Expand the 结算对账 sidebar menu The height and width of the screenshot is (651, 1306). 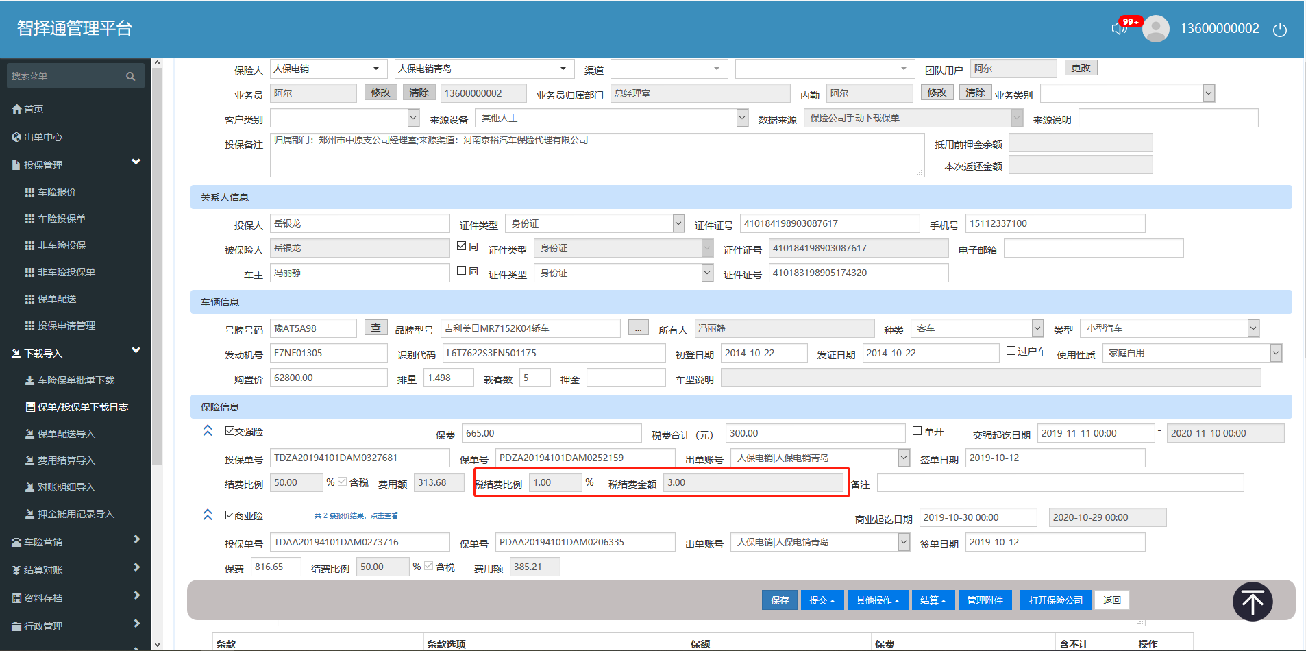(75, 569)
